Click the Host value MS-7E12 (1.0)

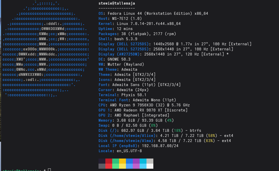tap(127, 19)
